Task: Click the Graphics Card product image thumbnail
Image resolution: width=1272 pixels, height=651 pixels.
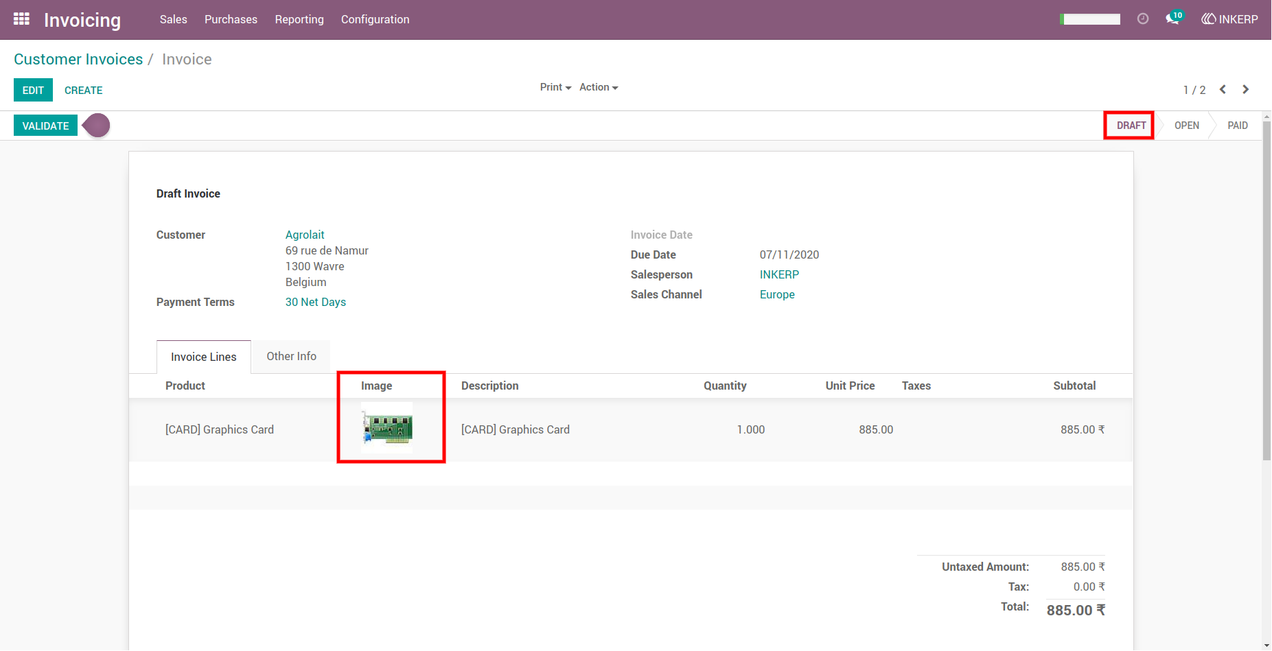Action: (x=387, y=427)
